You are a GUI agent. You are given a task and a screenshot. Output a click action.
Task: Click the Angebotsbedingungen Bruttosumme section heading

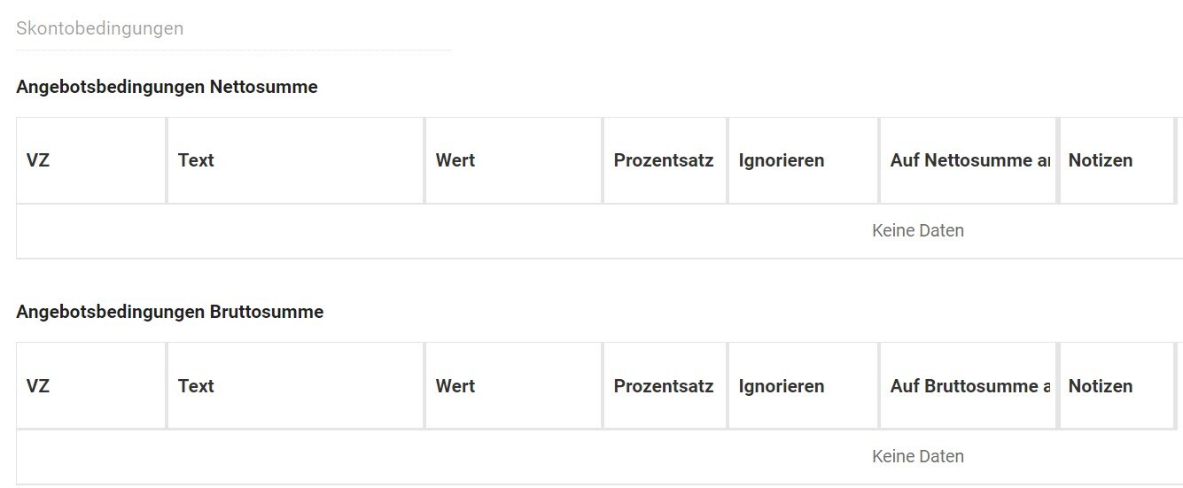pos(169,312)
